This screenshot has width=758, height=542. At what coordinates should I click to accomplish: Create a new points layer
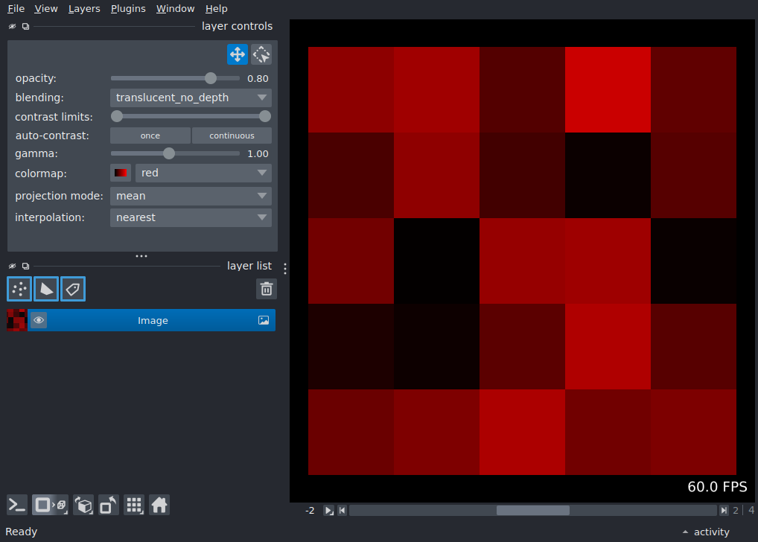19,289
